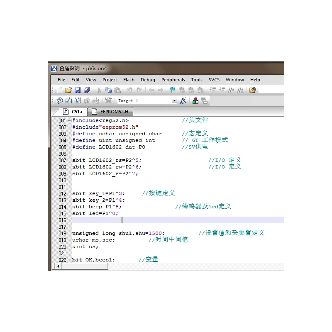The width and height of the screenshot is (332, 332).
Task: Cut selection with the scissors icon
Action: [99, 90]
